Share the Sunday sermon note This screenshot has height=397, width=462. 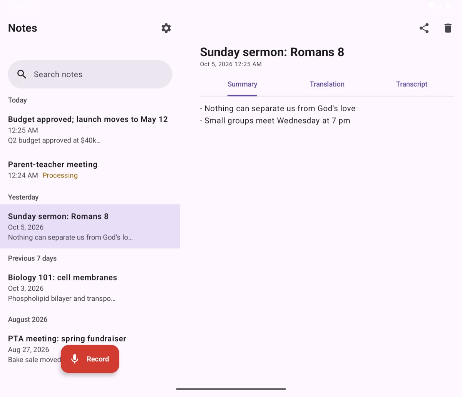(424, 28)
